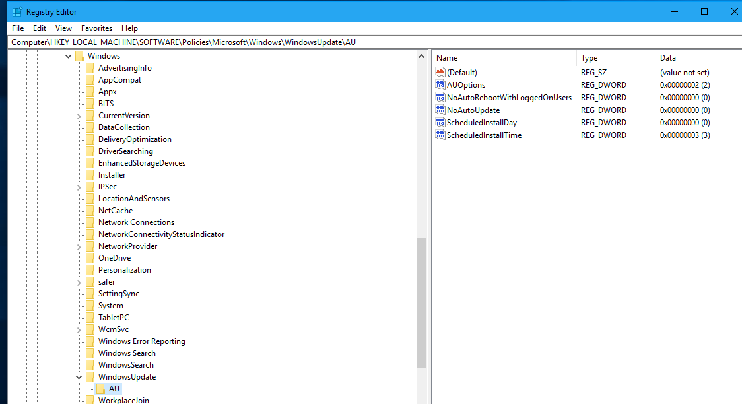Click the tree pane vertical scrollbar thumb
742x404 pixels.
pyautogui.click(x=421, y=302)
